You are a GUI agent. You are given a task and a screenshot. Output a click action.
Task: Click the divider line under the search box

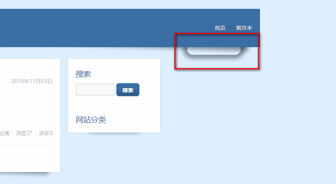114,104
